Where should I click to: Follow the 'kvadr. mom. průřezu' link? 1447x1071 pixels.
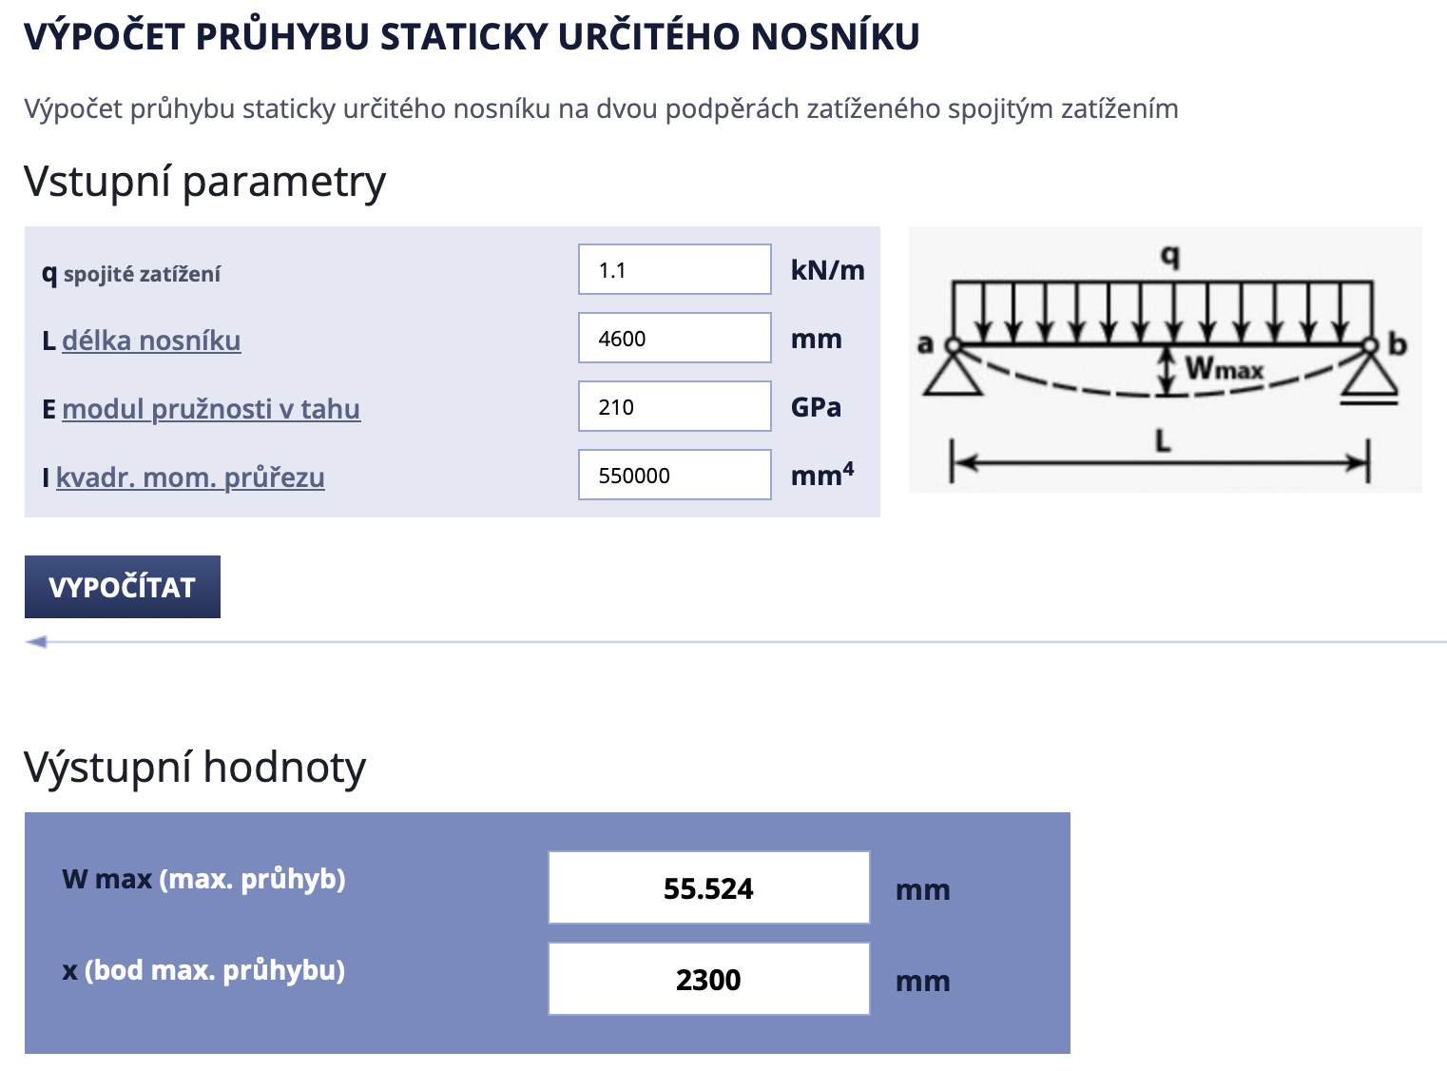point(190,477)
